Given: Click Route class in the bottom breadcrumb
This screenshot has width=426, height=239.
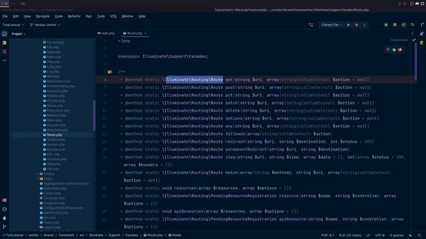Looking at the screenshot, I should 174,235.
